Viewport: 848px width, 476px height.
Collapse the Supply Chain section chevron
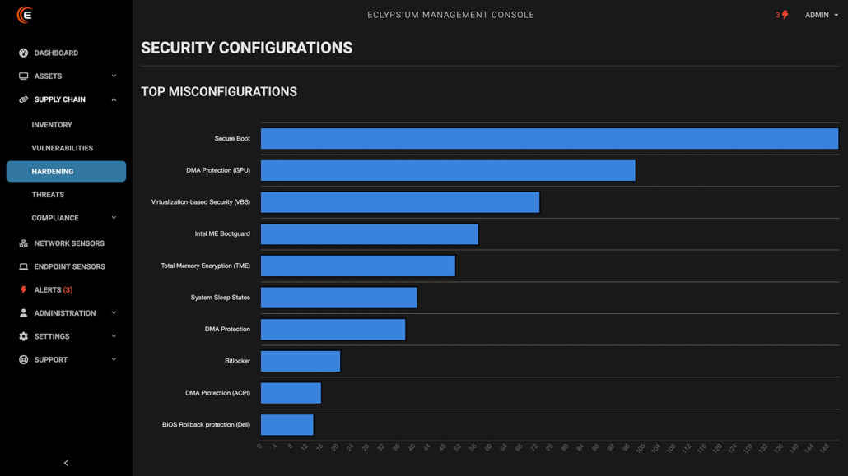(114, 99)
